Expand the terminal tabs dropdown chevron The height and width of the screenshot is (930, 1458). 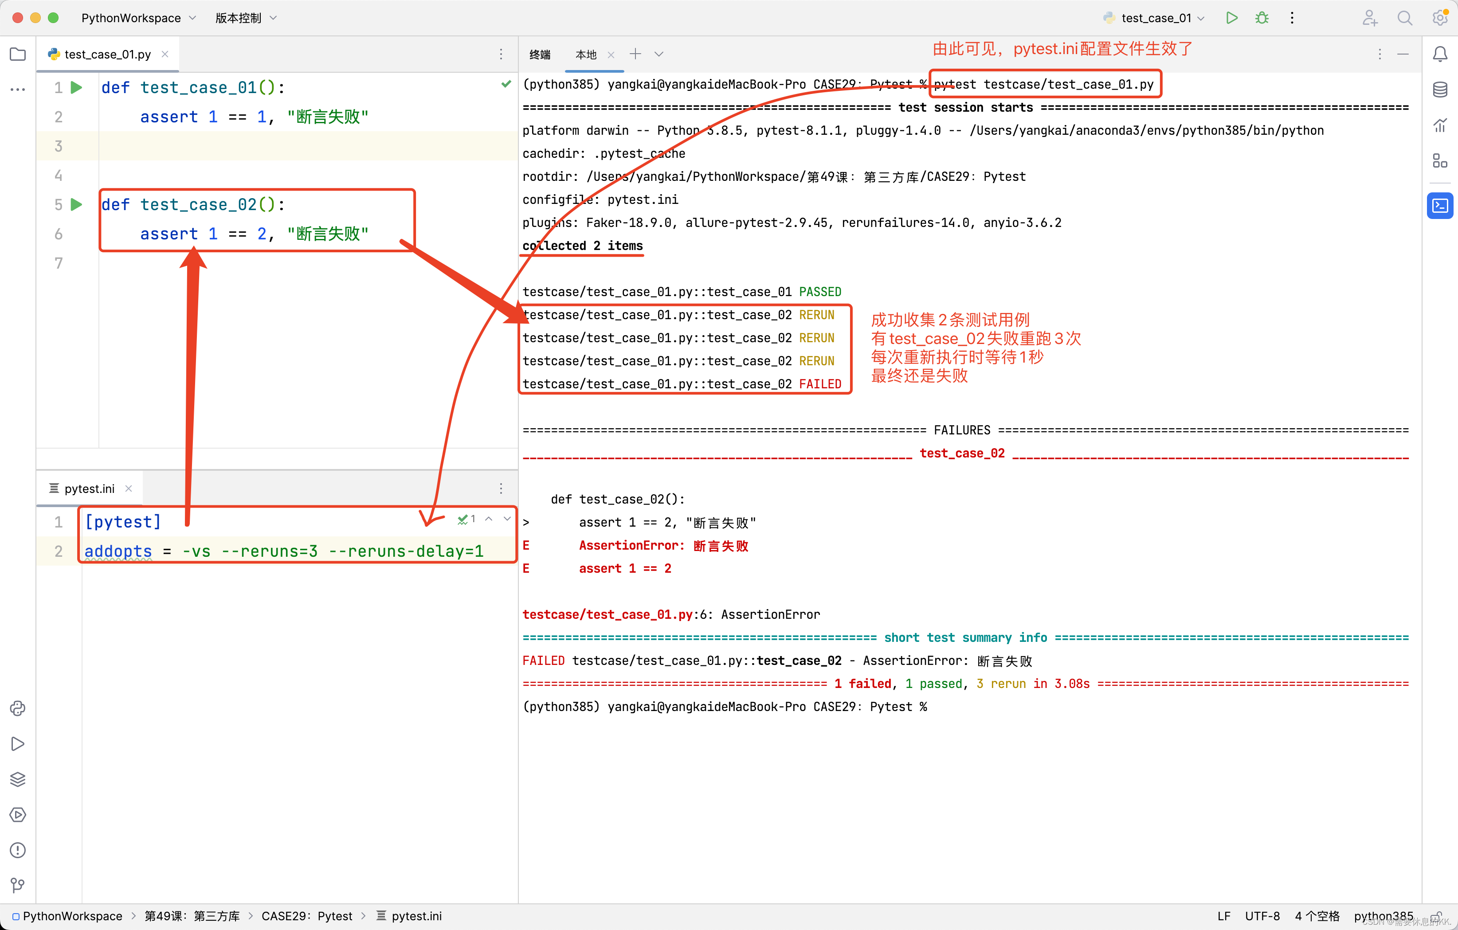[x=659, y=54]
